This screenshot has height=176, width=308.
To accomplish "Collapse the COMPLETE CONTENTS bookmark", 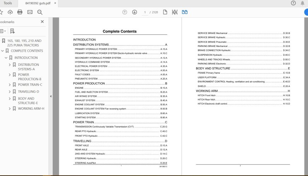I will 2,51.
